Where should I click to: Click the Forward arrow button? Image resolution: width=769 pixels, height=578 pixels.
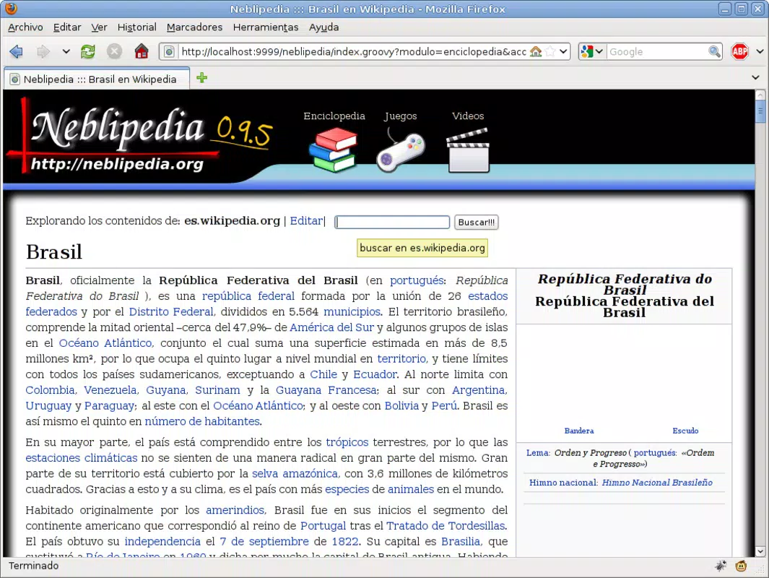point(43,51)
